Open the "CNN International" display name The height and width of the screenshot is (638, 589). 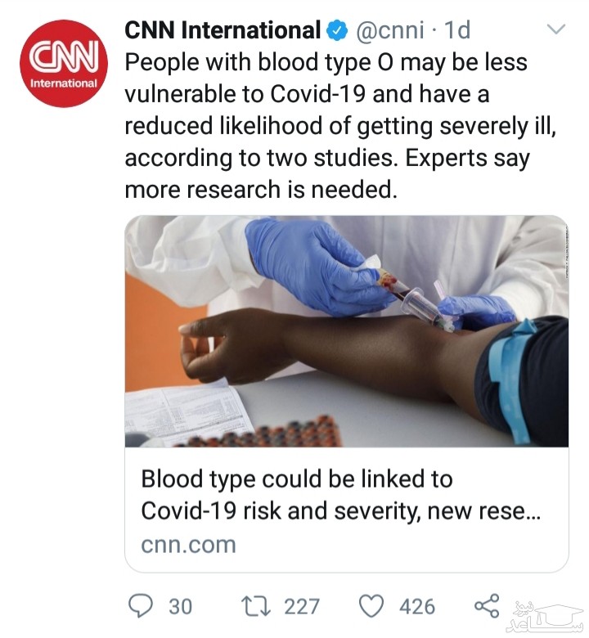pyautogui.click(x=221, y=31)
